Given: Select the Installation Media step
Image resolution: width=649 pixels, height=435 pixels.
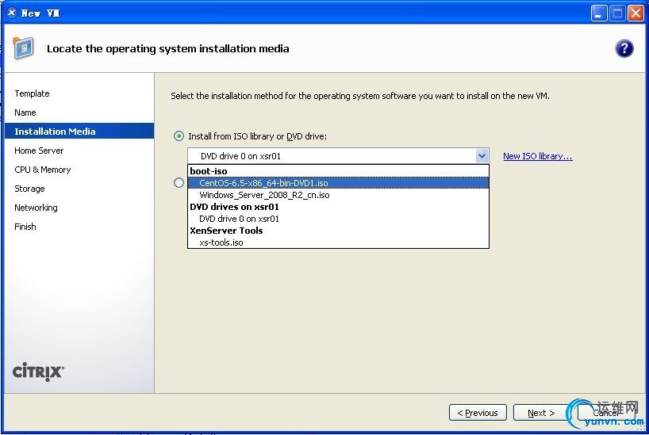Looking at the screenshot, I should pos(79,131).
